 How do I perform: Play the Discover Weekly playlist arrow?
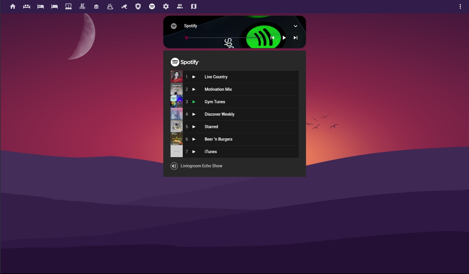[194, 114]
